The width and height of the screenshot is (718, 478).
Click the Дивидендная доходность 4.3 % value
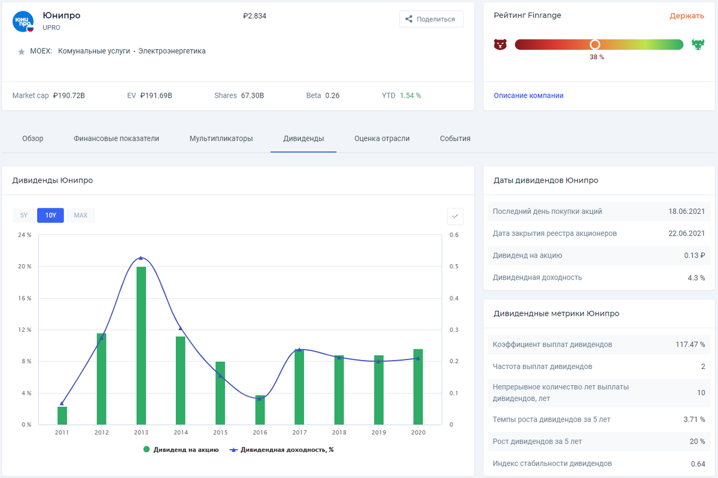[x=696, y=277]
